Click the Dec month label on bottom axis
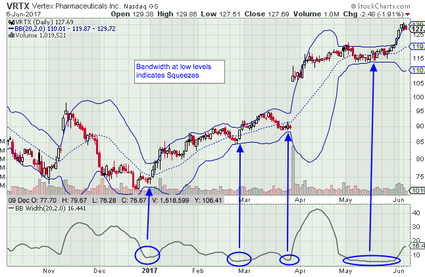Image resolution: width=425 pixels, height=277 pixels. [x=99, y=271]
